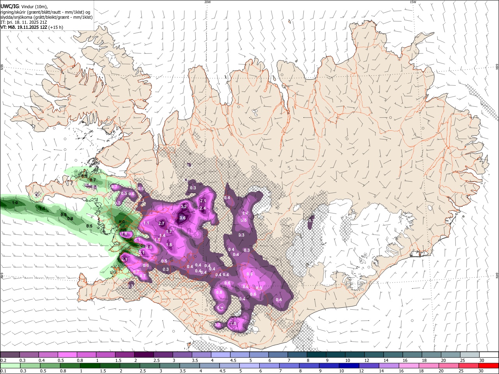The height and width of the screenshot is (374, 499).
Task: Select the red 30 rain legend swatch
Action: tap(489, 366)
